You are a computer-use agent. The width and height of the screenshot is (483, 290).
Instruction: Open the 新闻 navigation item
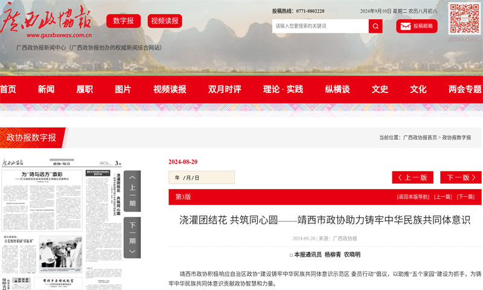[46, 89]
